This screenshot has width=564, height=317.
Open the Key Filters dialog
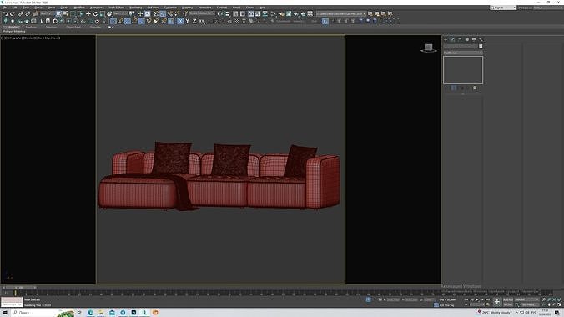tap(529, 304)
